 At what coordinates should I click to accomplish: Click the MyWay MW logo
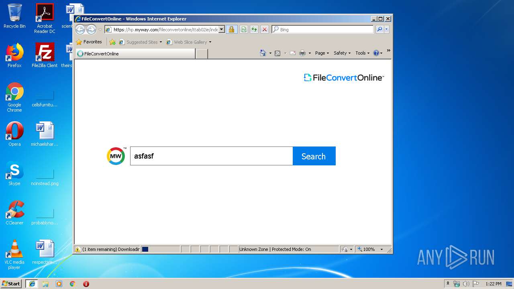[116, 156]
